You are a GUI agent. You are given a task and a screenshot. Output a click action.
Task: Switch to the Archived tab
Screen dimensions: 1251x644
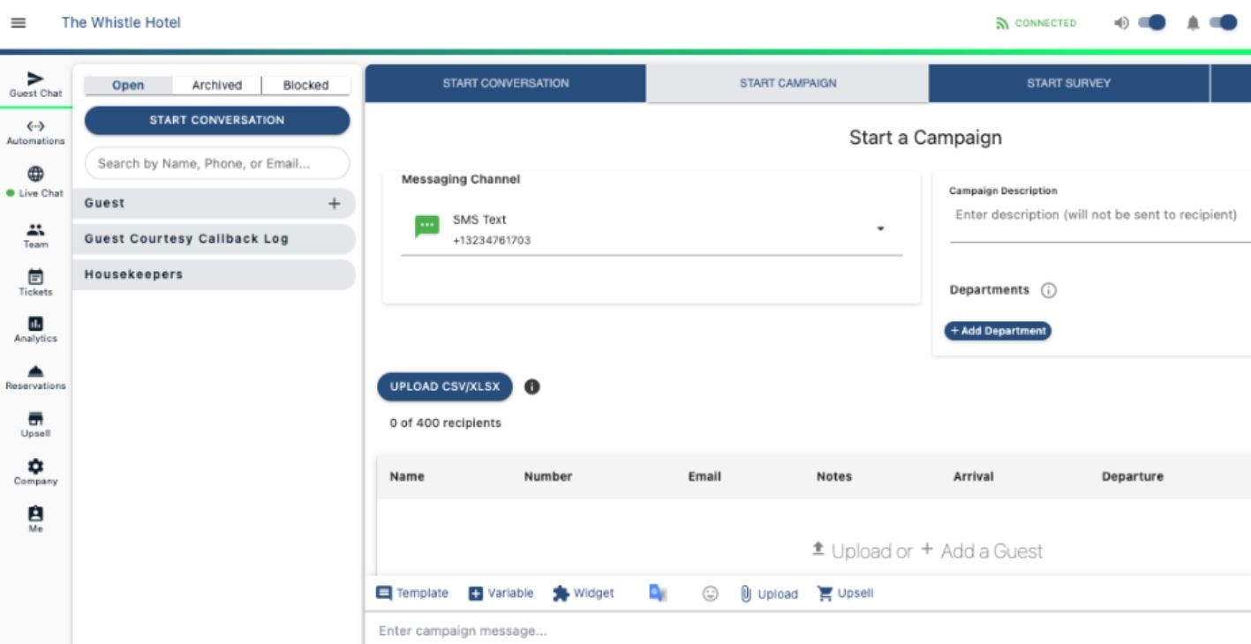(x=215, y=85)
